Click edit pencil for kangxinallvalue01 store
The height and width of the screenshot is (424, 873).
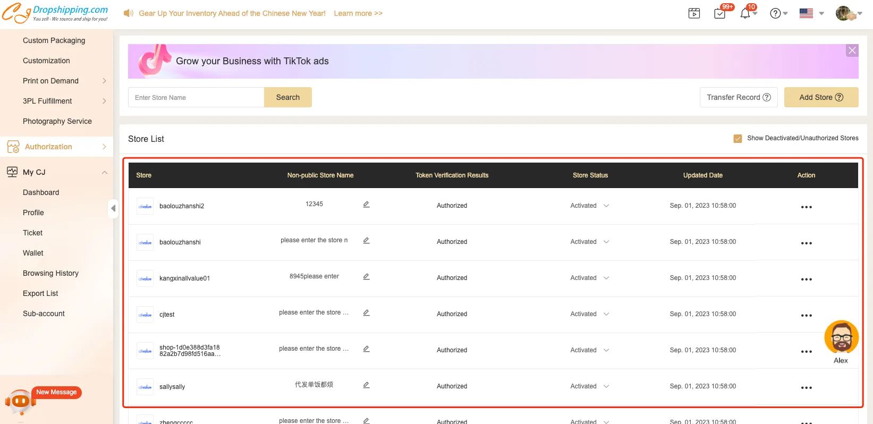click(366, 277)
